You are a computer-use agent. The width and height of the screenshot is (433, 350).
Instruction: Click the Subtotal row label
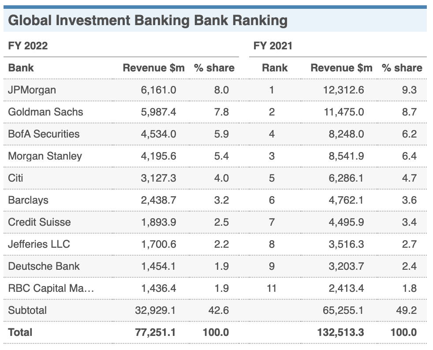coord(27,310)
